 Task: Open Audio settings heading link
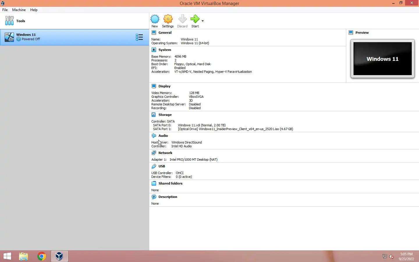tap(163, 136)
